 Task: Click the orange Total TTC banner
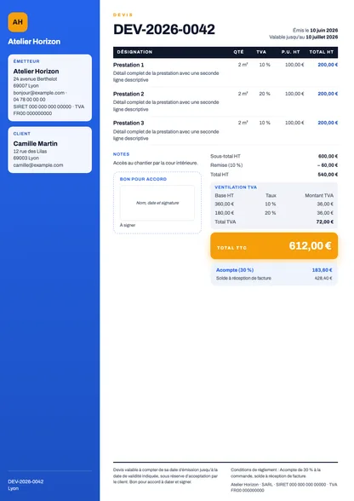(x=274, y=245)
